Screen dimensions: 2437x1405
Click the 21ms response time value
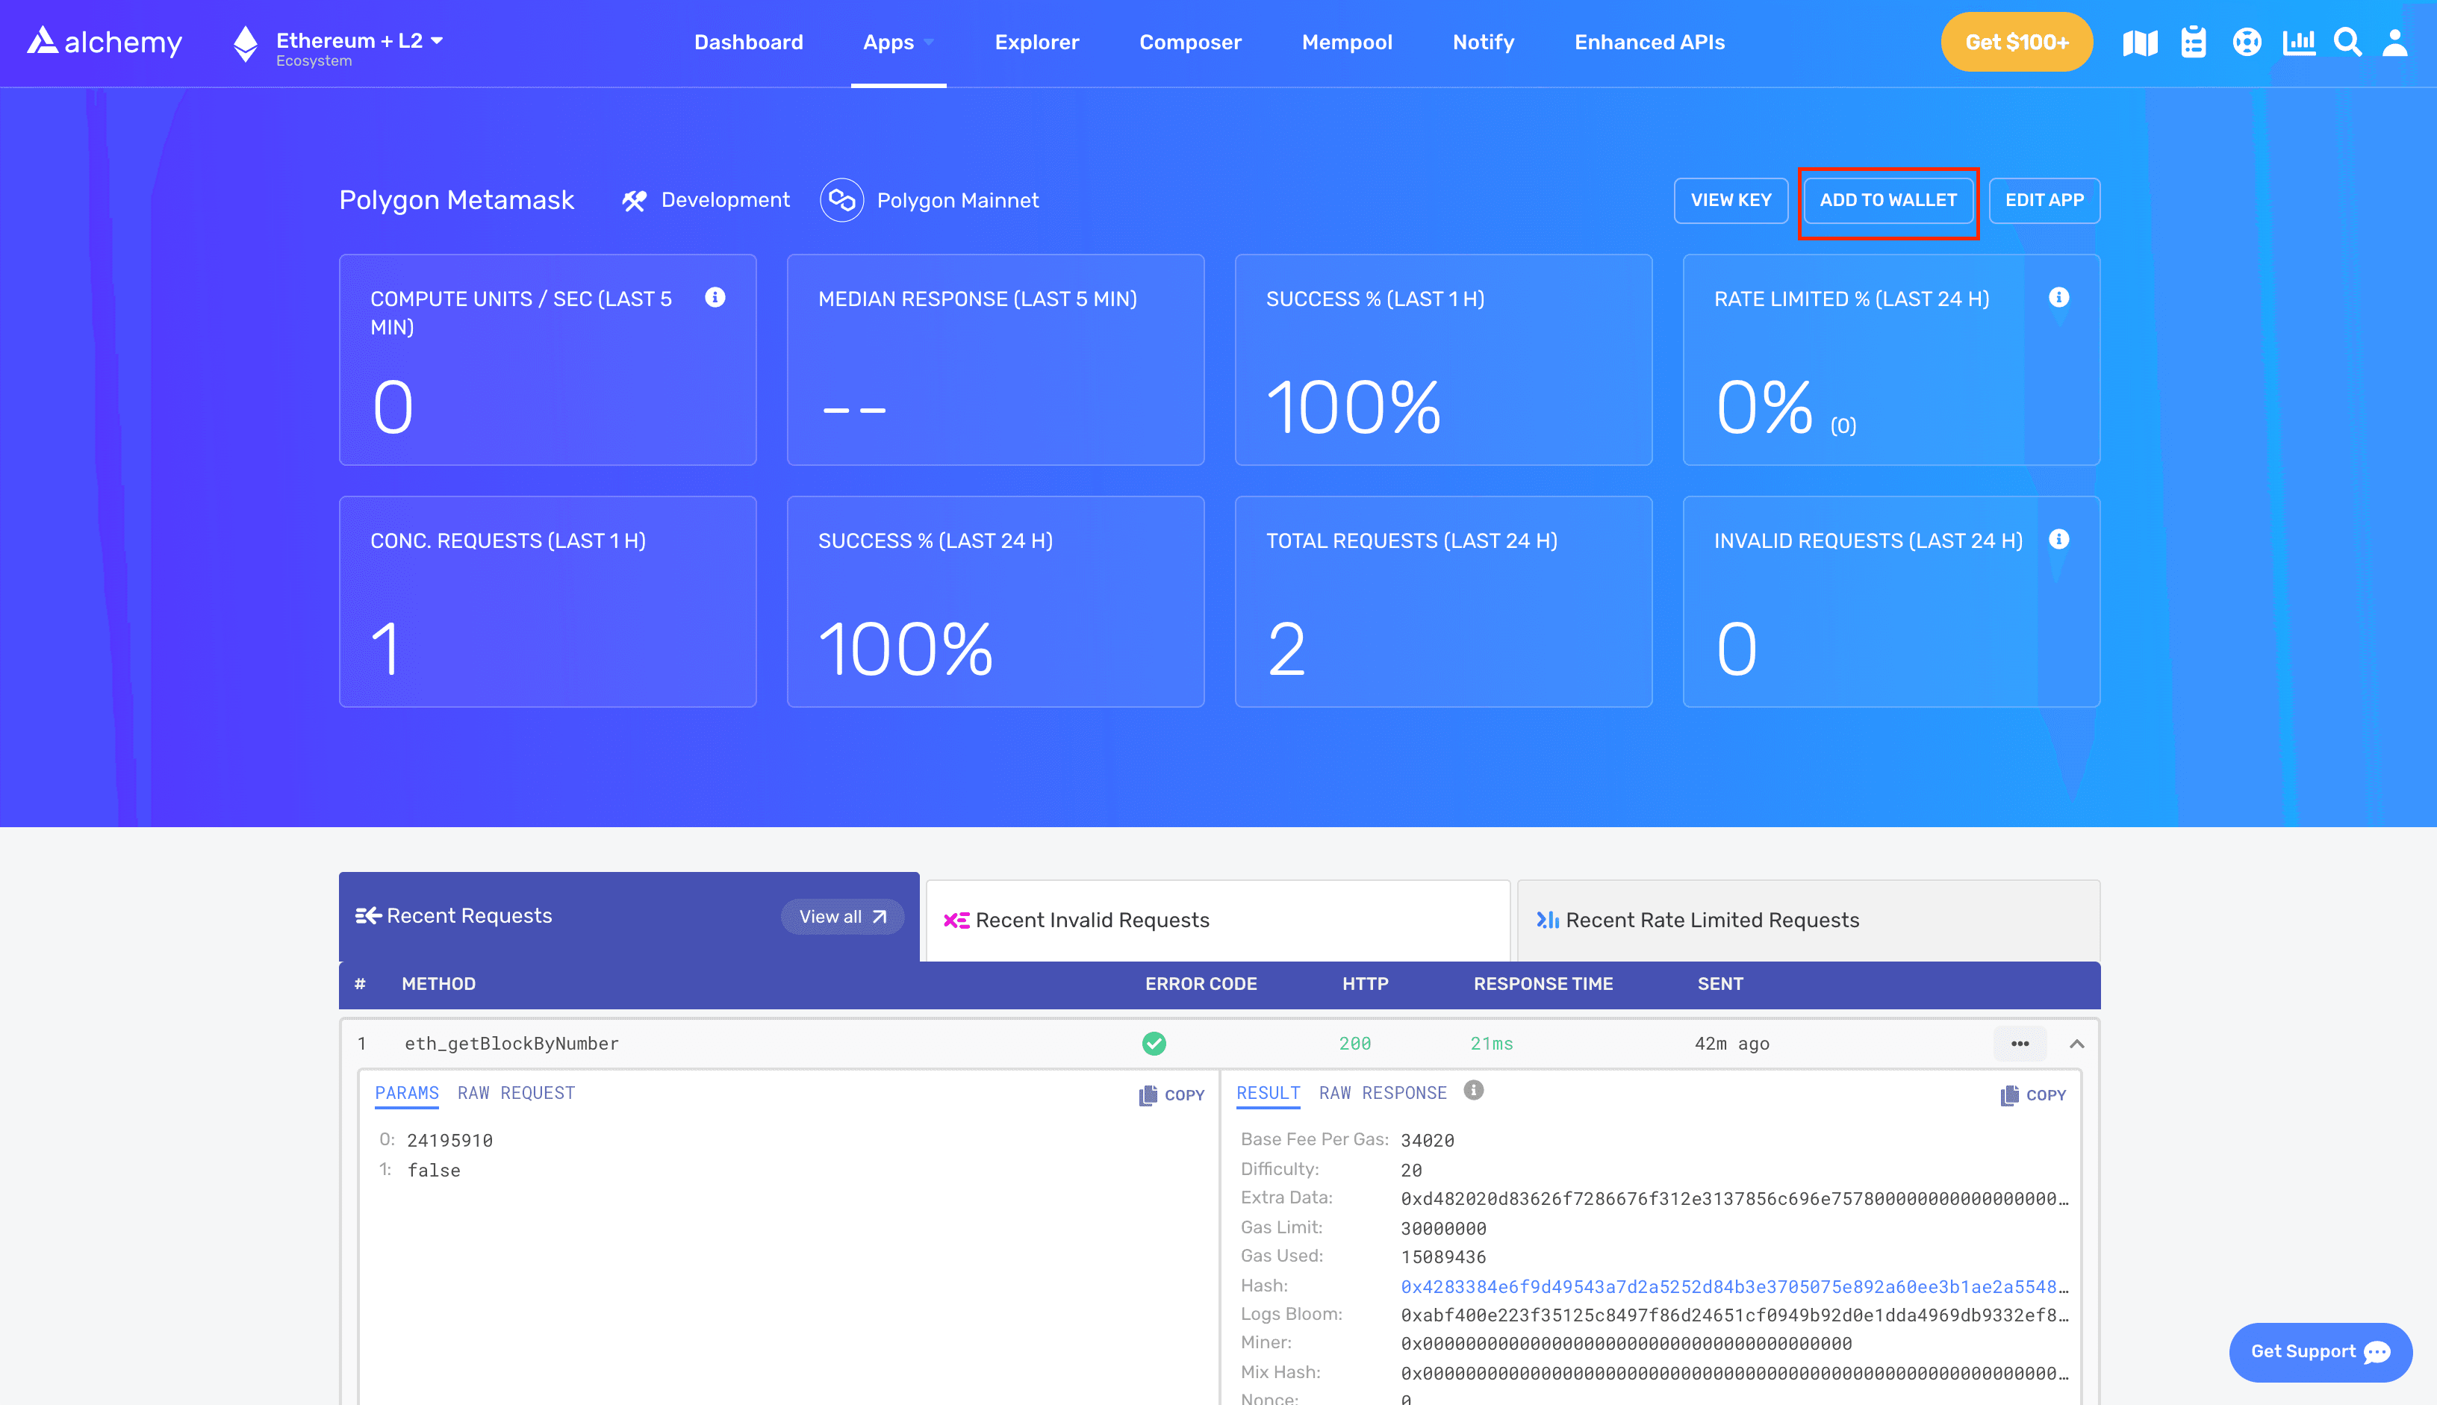[x=1492, y=1044]
